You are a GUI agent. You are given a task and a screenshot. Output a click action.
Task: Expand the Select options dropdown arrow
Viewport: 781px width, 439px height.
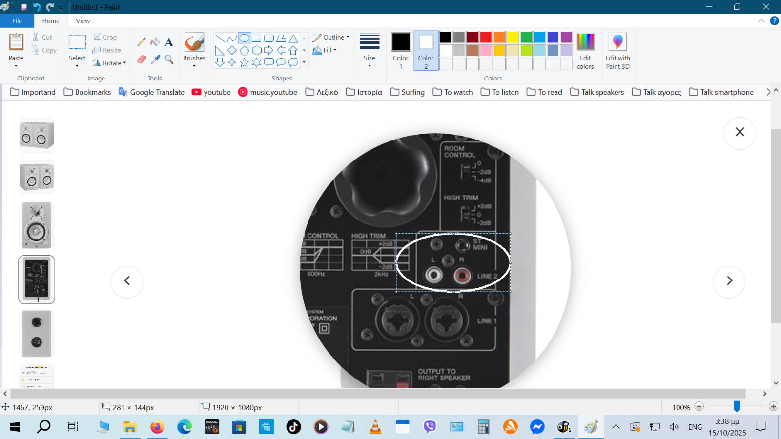77,66
